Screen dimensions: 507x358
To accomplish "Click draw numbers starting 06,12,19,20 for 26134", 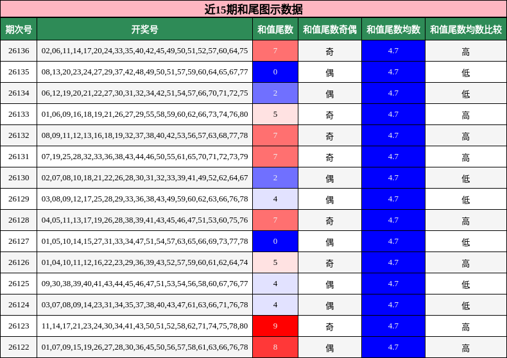I will (x=144, y=93).
